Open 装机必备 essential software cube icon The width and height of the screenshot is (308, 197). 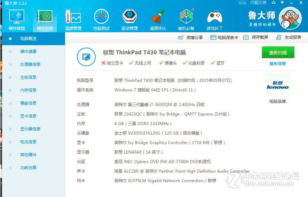[x=186, y=20]
